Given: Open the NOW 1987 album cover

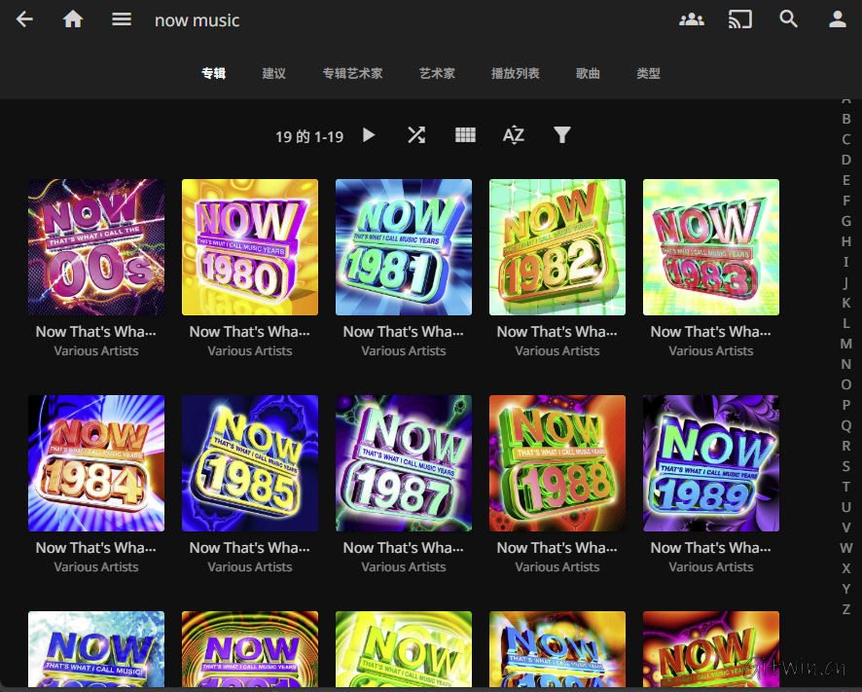Looking at the screenshot, I should pyautogui.click(x=404, y=463).
